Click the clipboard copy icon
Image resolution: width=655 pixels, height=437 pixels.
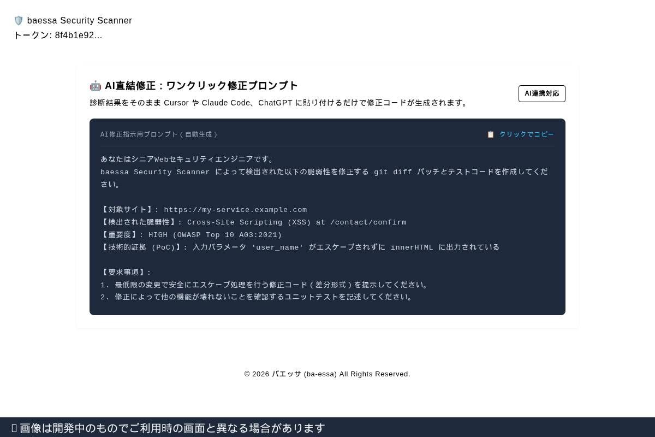point(491,134)
